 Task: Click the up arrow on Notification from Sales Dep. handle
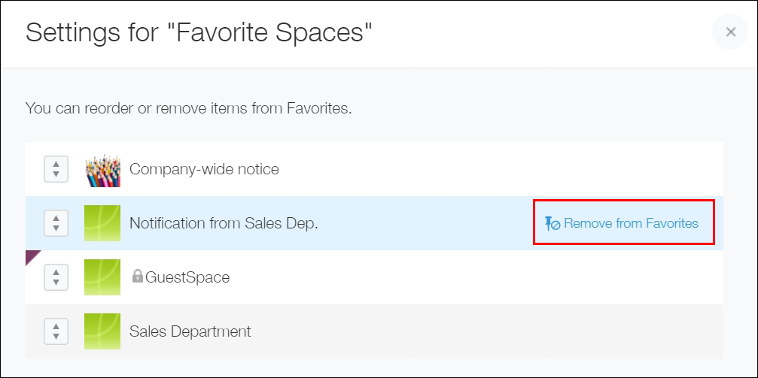[56, 218]
